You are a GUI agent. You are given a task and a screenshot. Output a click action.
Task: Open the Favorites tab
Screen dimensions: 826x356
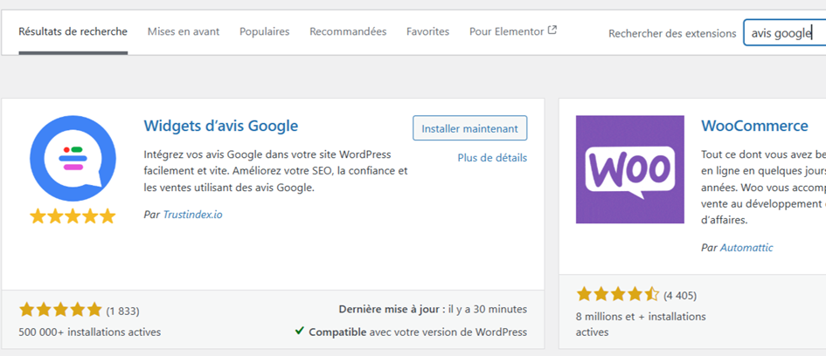(427, 31)
